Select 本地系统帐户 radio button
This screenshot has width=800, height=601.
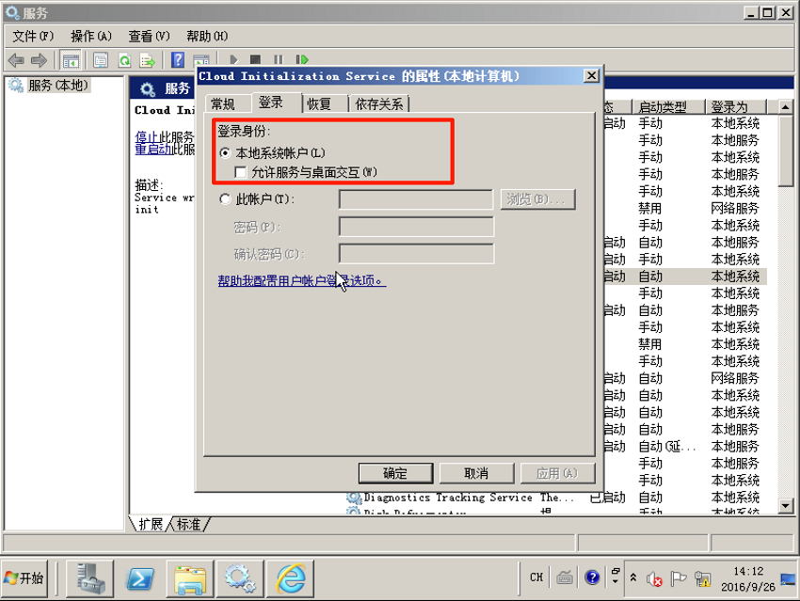(x=225, y=153)
